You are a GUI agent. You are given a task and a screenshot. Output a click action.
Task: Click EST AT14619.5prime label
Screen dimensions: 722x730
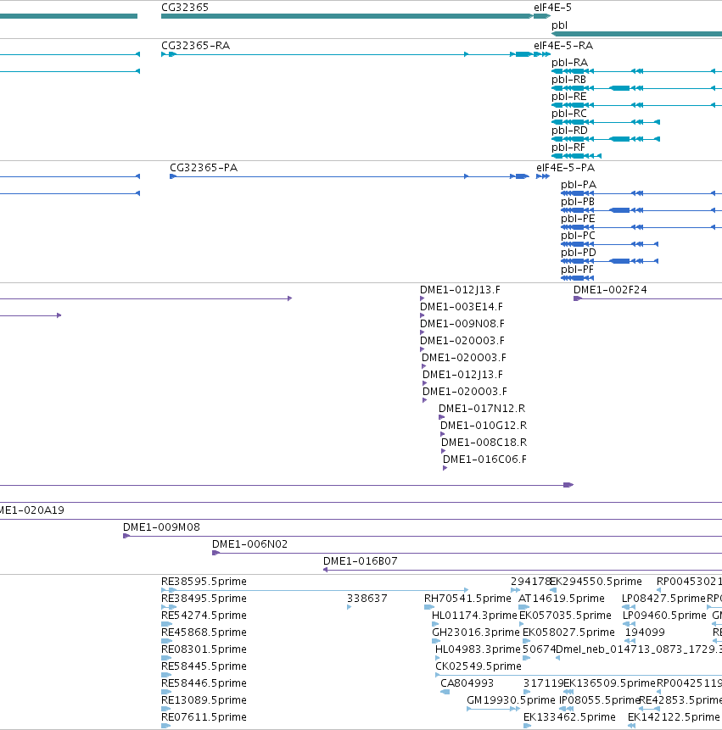tap(562, 599)
